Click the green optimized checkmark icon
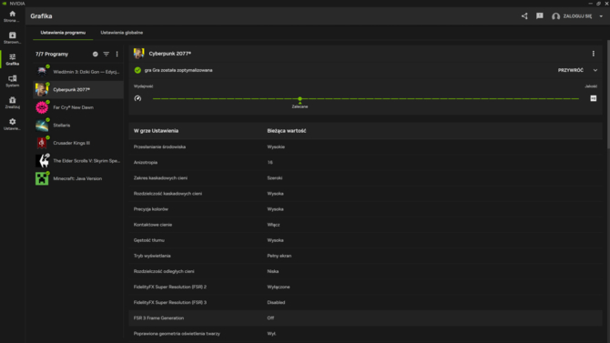Screen dimensions: 610x343 (137, 70)
